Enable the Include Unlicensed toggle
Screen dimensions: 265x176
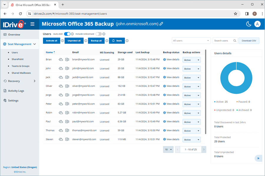tap(99, 34)
